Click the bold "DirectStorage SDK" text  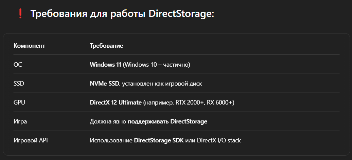(x=159, y=140)
